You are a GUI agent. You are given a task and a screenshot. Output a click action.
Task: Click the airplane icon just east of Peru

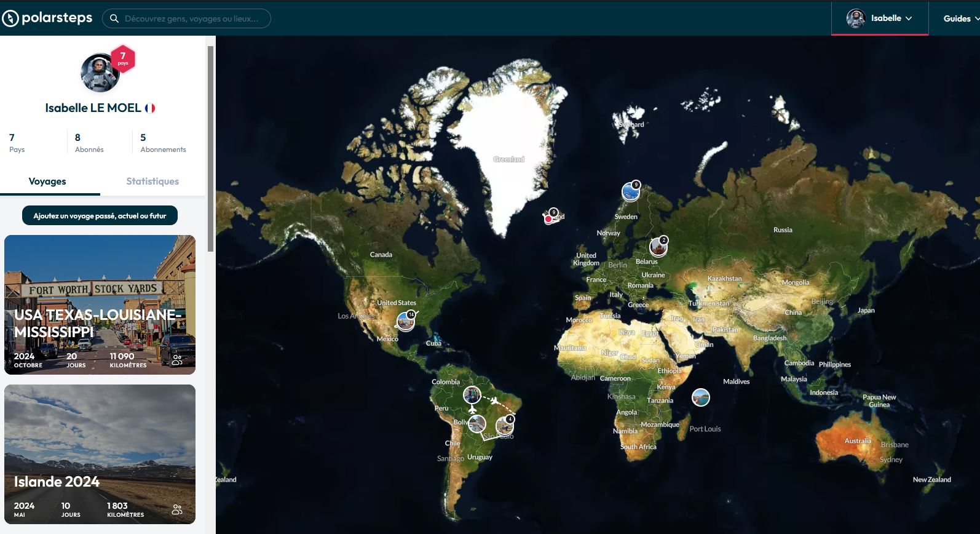point(472,409)
